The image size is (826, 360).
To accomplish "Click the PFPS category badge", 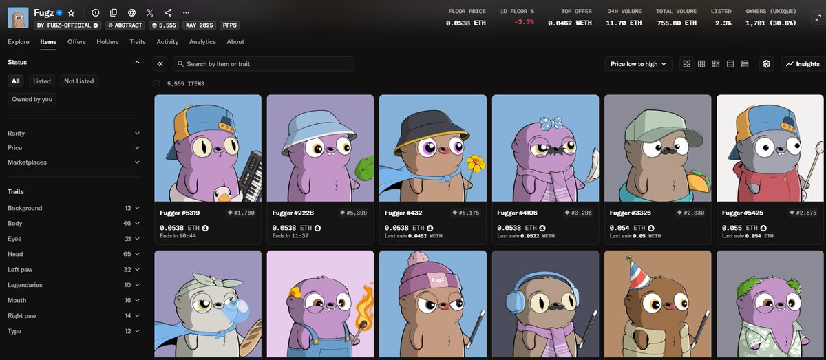I will [230, 25].
